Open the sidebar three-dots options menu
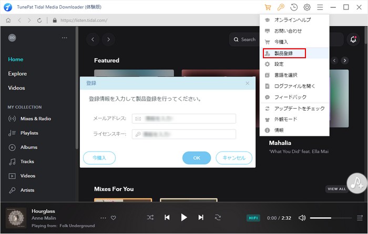 point(65,38)
